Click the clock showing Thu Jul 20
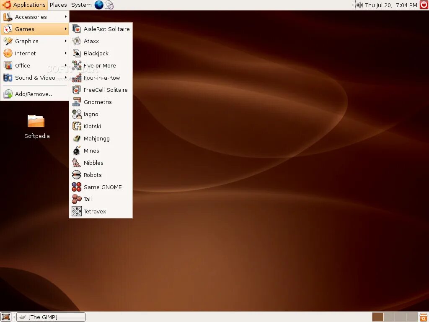The image size is (429, 322). click(x=391, y=5)
